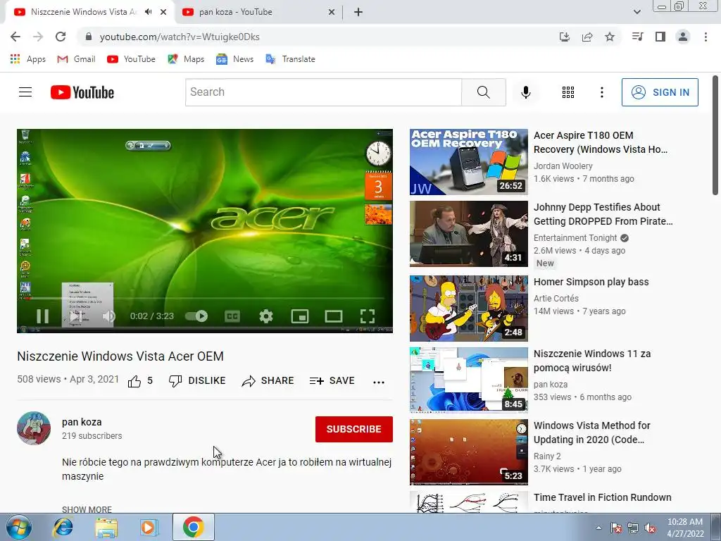Open Windows Start button
Viewport: 721px width, 541px height.
click(x=18, y=527)
